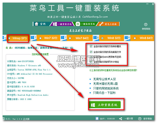This screenshot has height=123, width=157.
Task: Click the share icon in status bar
Action: [x=120, y=119]
